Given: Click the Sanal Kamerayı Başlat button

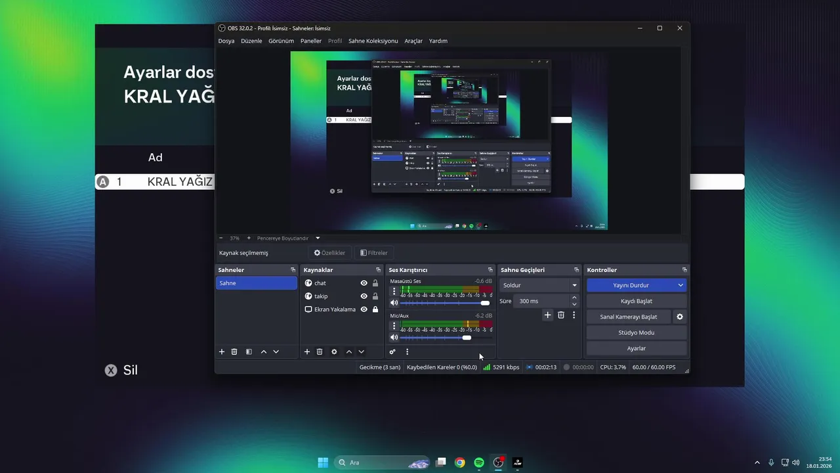Looking at the screenshot, I should [x=629, y=317].
